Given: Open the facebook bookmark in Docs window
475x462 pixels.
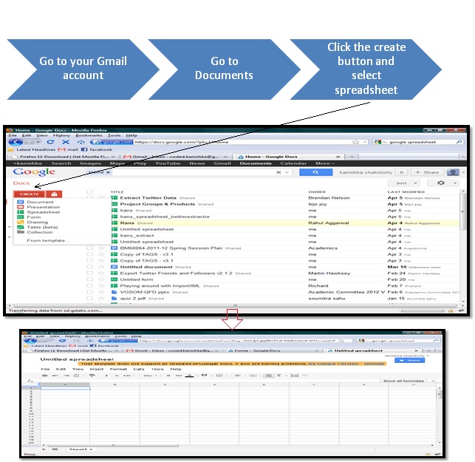Looking at the screenshot, I should pos(97,149).
